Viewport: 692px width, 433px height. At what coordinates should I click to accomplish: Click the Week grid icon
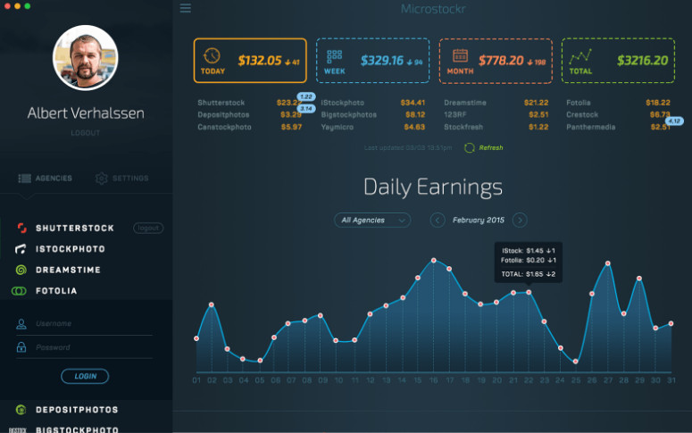[x=334, y=56]
